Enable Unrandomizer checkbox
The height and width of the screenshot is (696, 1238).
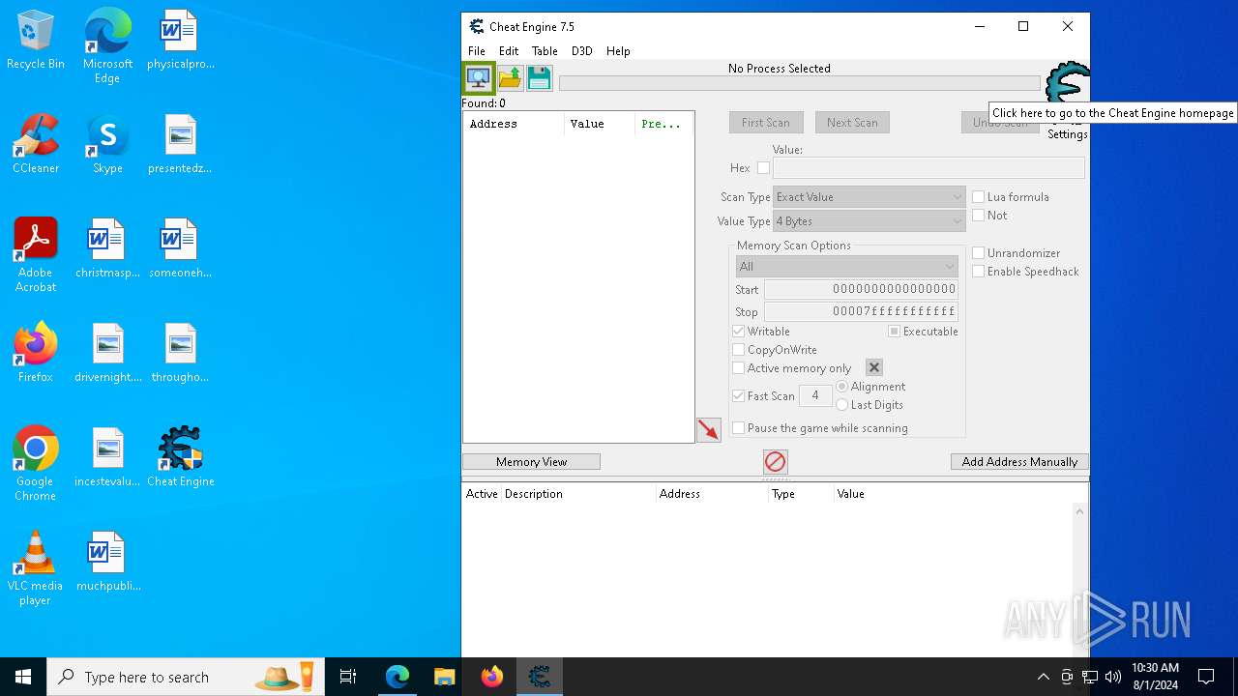click(x=979, y=253)
